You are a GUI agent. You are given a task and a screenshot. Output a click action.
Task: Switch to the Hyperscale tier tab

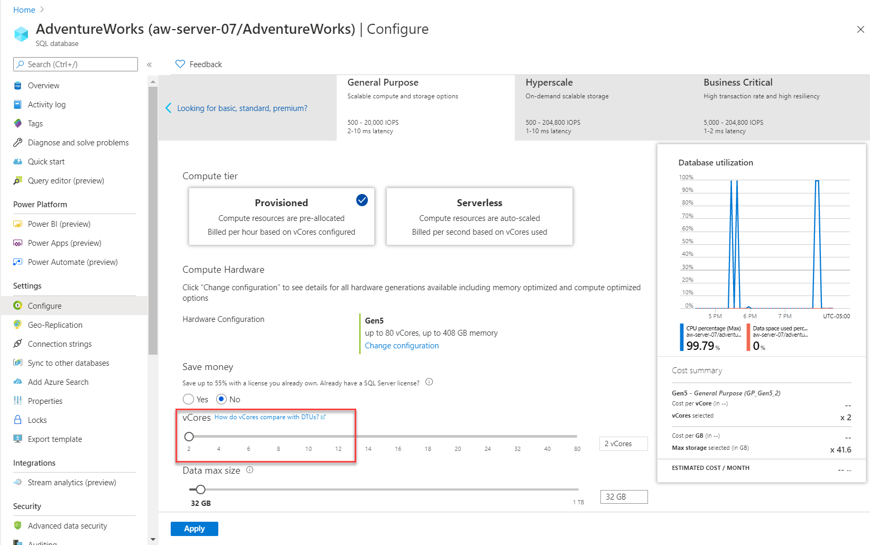(x=604, y=108)
